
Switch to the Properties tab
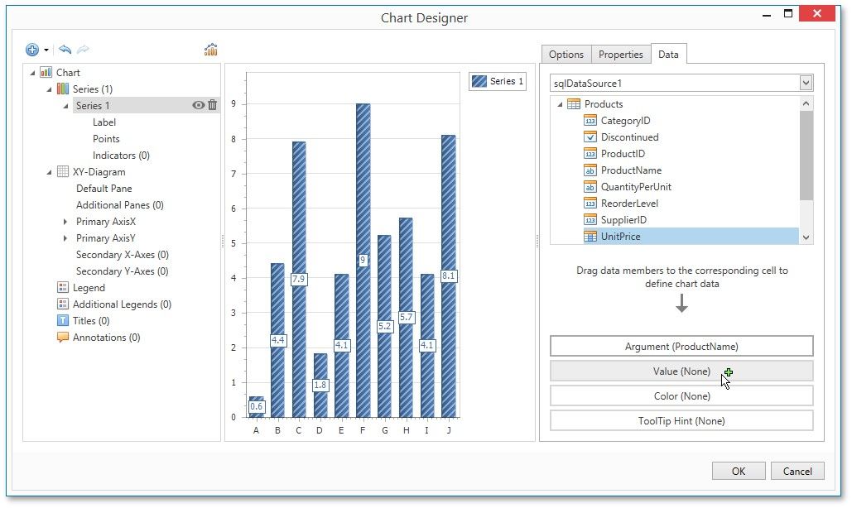tap(620, 55)
